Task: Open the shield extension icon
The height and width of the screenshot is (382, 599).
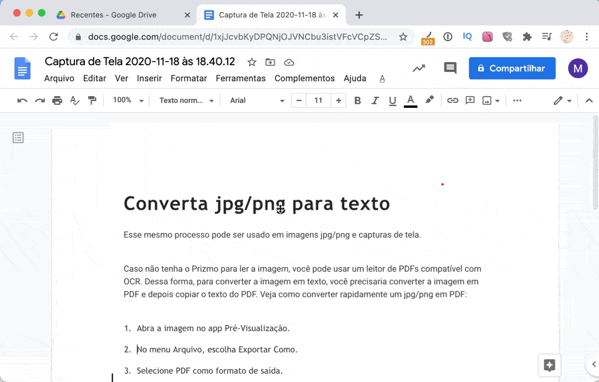Action: coord(507,37)
